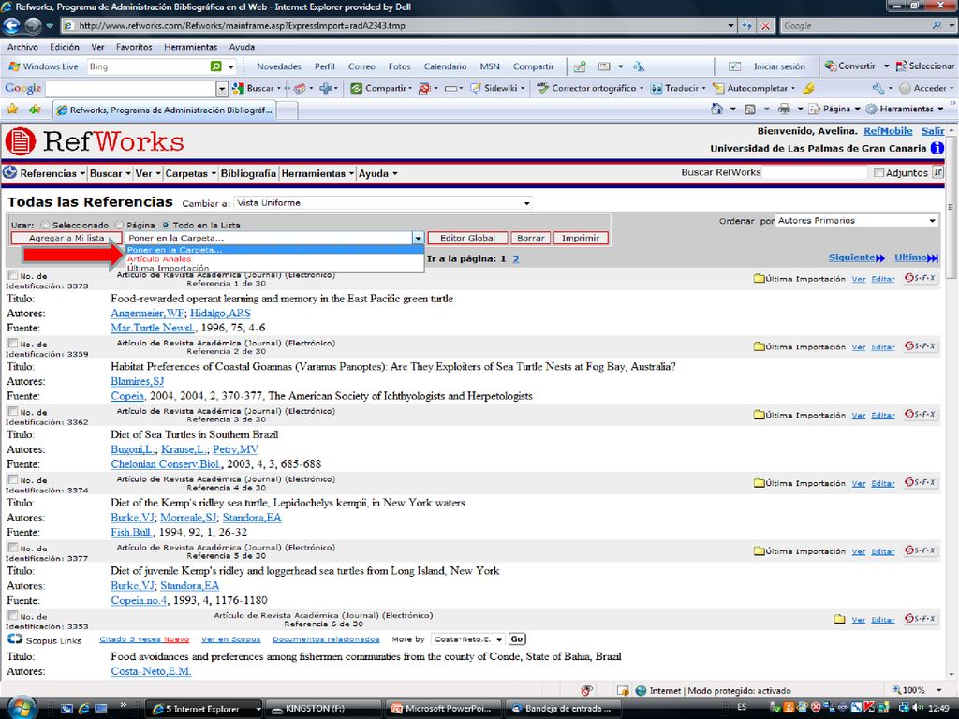Switch to the Refworks browser tab
The width and height of the screenshot is (959, 719).
pos(164,110)
